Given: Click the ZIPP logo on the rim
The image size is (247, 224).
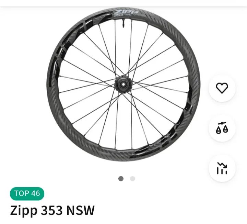Looking at the screenshot, I should (x=127, y=12).
